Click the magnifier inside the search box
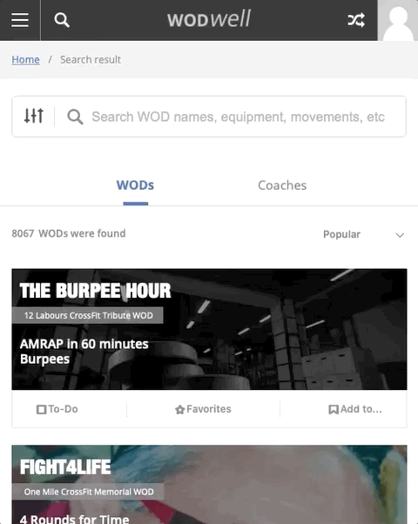Viewport: 418px width, 524px height. [x=75, y=117]
